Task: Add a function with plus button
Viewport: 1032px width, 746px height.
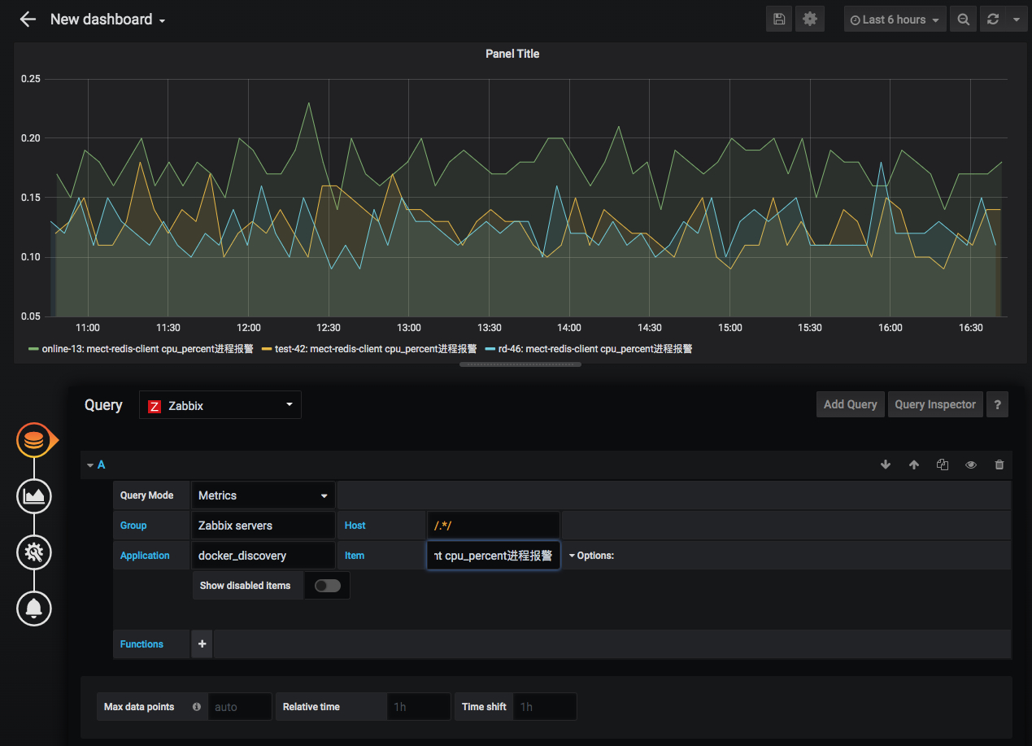Action: pyautogui.click(x=202, y=644)
